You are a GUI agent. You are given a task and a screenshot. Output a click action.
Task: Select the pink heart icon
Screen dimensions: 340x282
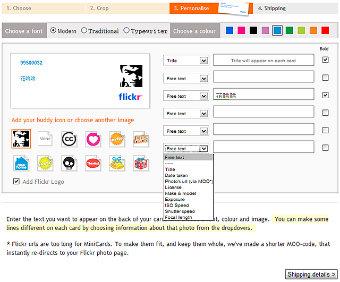pyautogui.click(x=93, y=139)
